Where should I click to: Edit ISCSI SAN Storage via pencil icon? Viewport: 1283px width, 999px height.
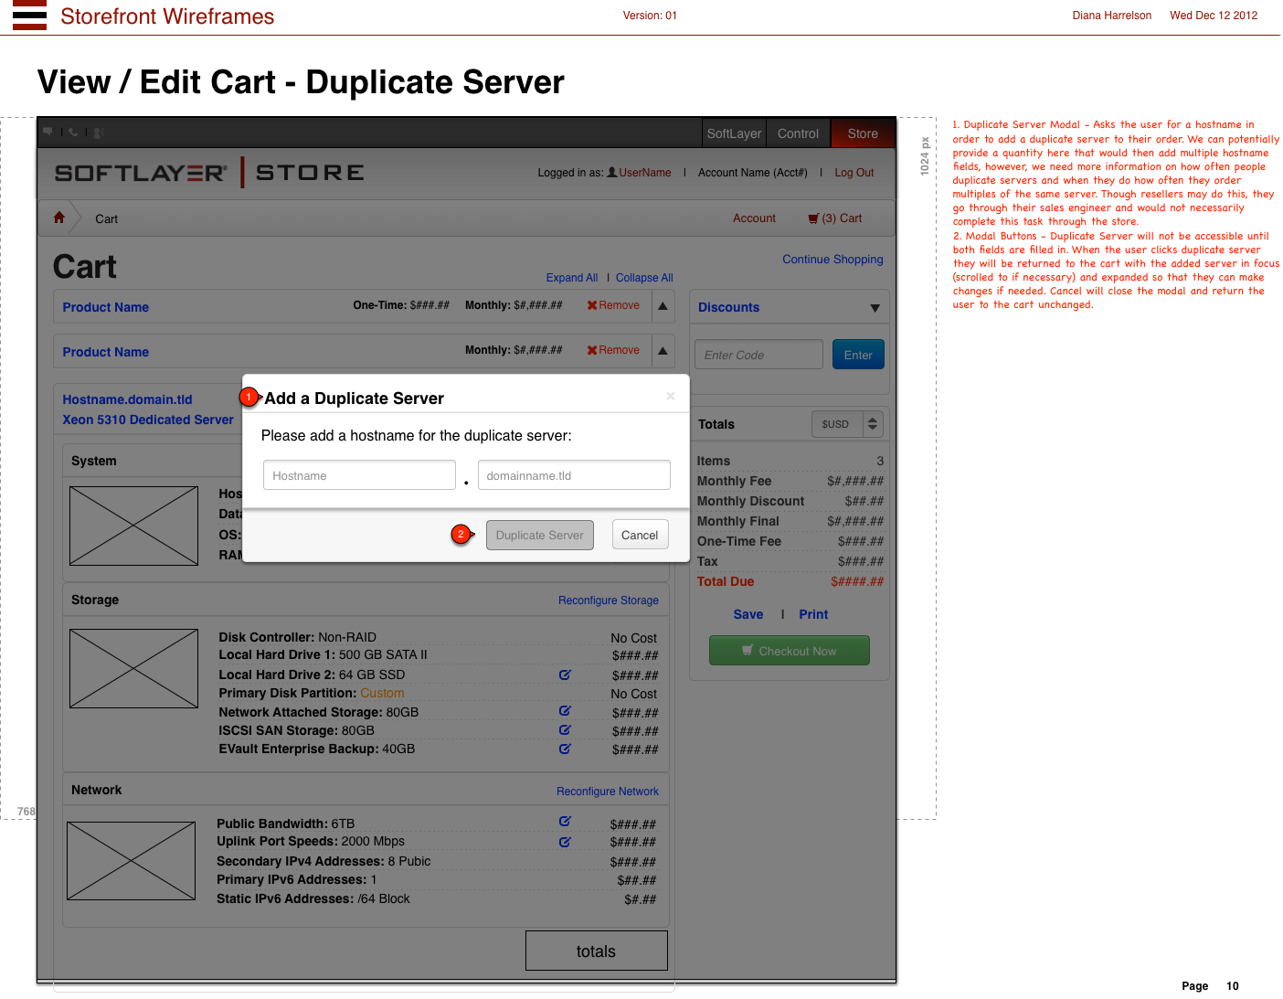coord(565,729)
